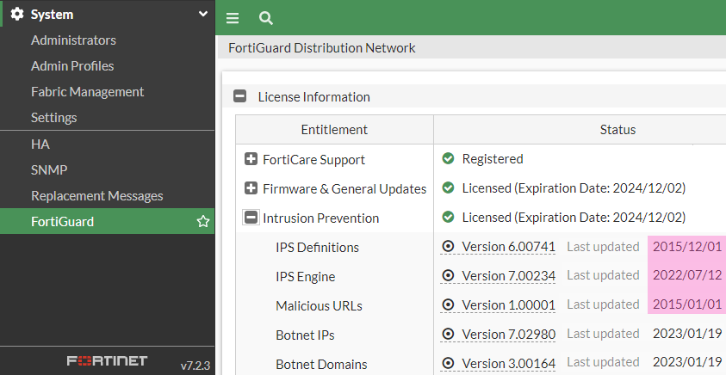Expand the FortiCare Support row
This screenshot has width=726, height=375.
point(251,160)
